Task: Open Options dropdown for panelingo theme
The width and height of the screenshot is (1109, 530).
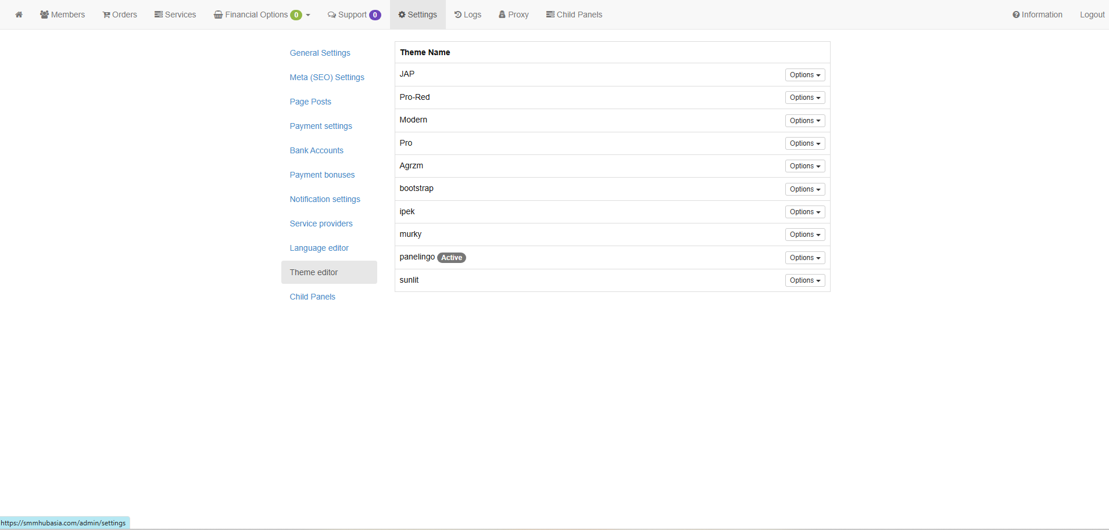Action: click(x=804, y=258)
